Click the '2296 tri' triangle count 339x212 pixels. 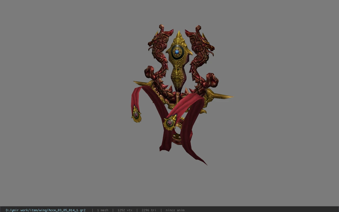(x=149, y=210)
